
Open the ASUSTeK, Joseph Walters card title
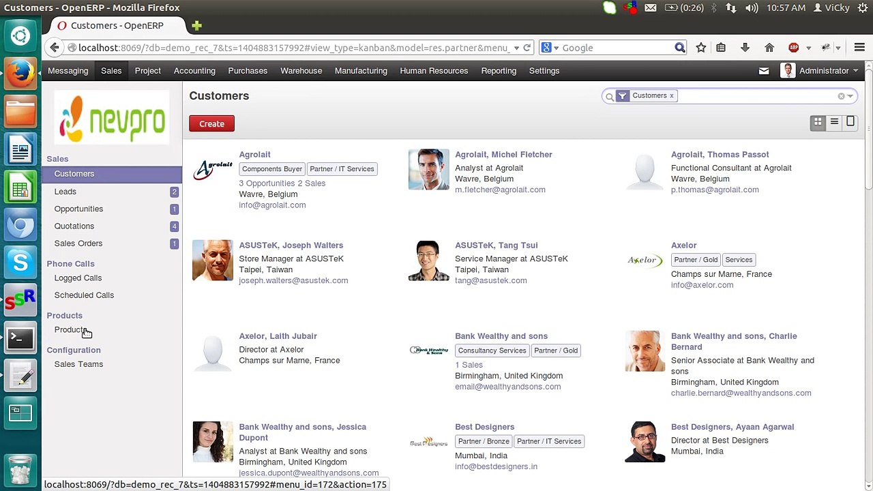[x=291, y=245]
